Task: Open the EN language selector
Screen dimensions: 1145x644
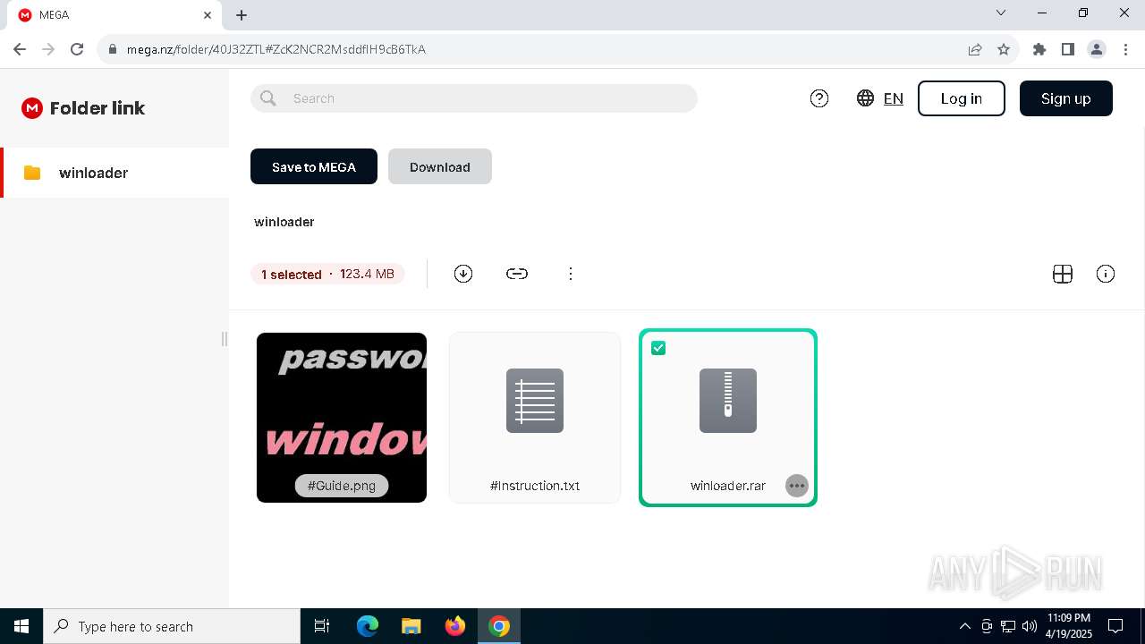Action: tap(893, 98)
